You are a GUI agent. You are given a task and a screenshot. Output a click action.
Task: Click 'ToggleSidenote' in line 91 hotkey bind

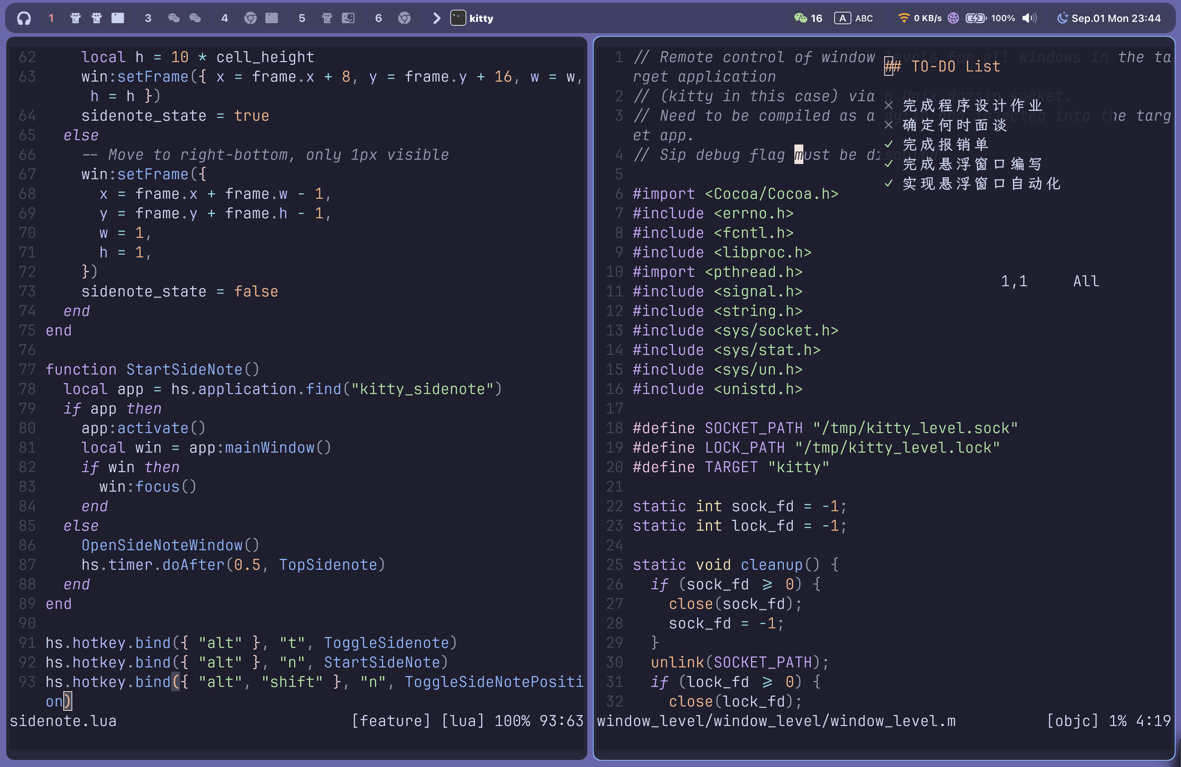386,642
